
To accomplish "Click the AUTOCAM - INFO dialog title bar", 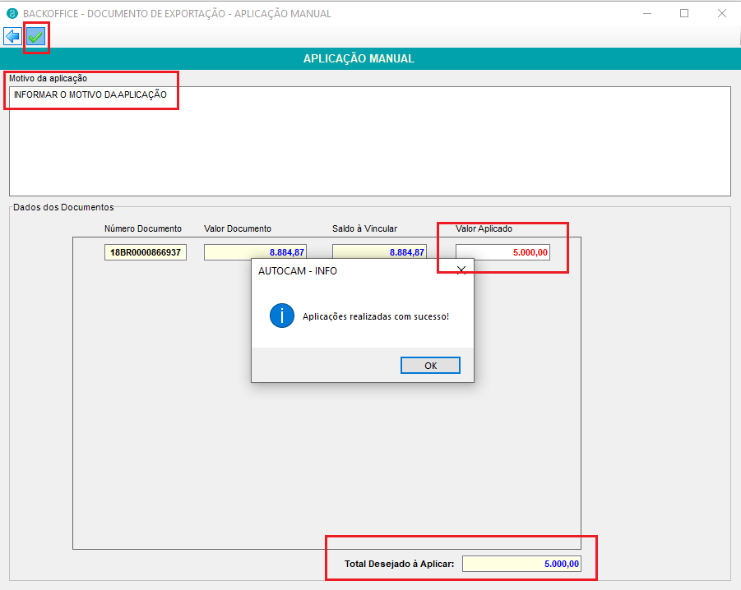I will coord(345,270).
